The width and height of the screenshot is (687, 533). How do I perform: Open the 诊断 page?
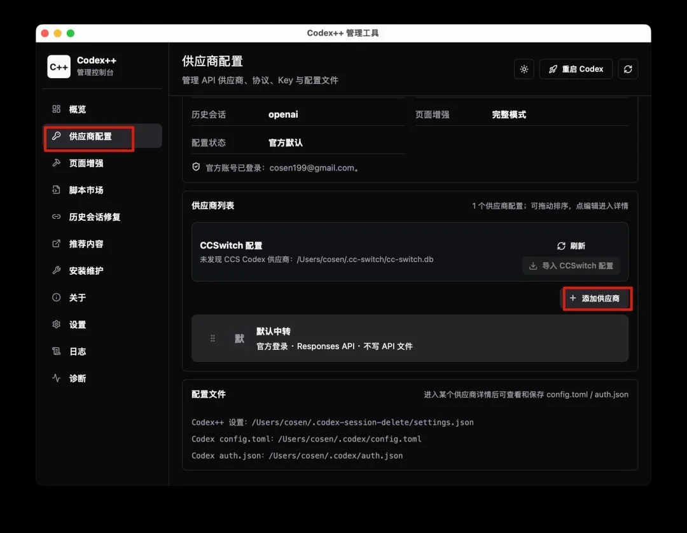pos(102,378)
